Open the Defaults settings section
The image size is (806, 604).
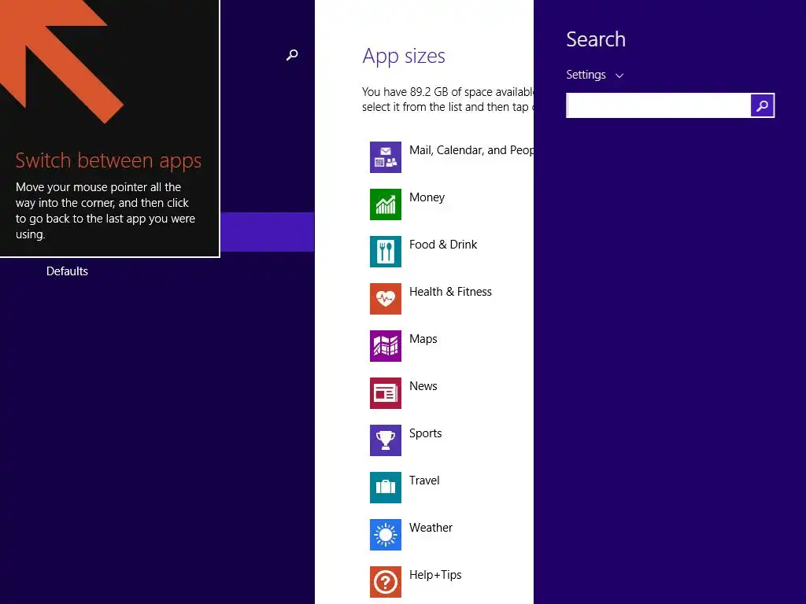(68, 271)
